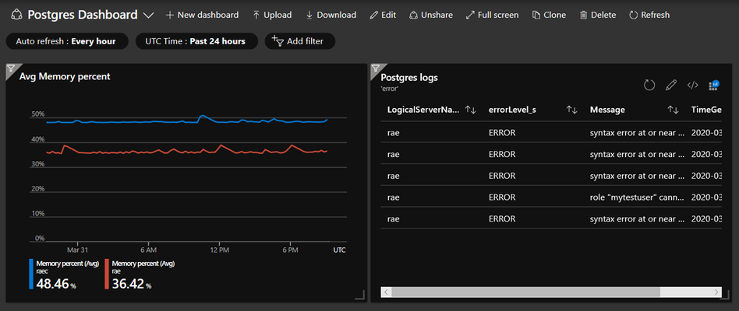Click the errorLevel_s column header

[512, 110]
